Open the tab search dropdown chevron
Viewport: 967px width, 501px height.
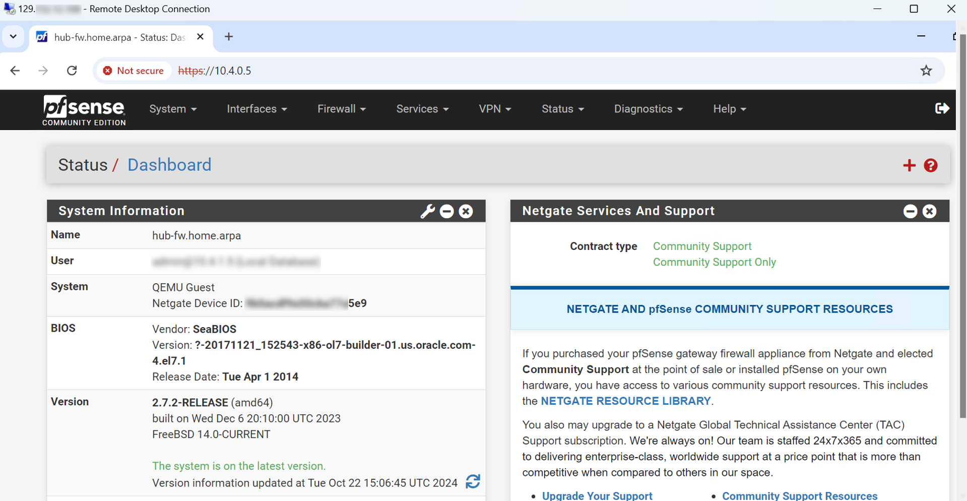pyautogui.click(x=13, y=37)
